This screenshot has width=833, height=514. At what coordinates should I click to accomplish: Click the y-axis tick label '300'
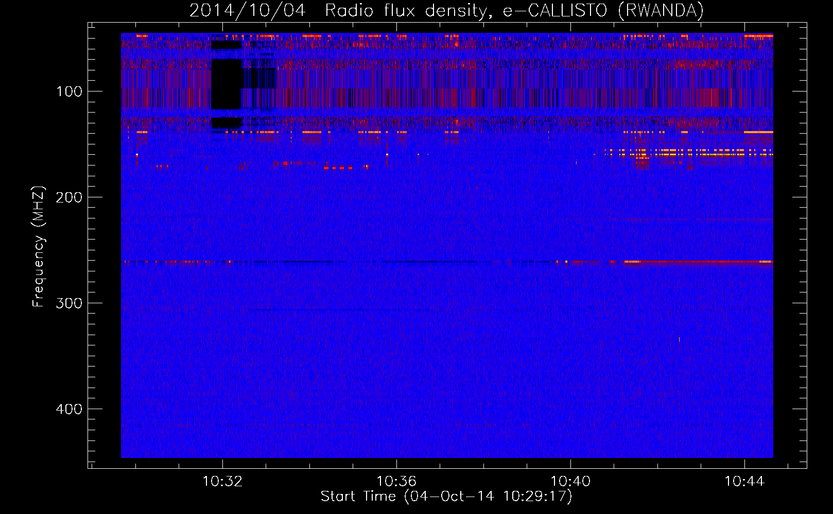point(69,303)
